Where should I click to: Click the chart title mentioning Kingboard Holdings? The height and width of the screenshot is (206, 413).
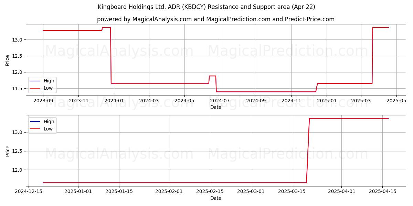[206, 7]
